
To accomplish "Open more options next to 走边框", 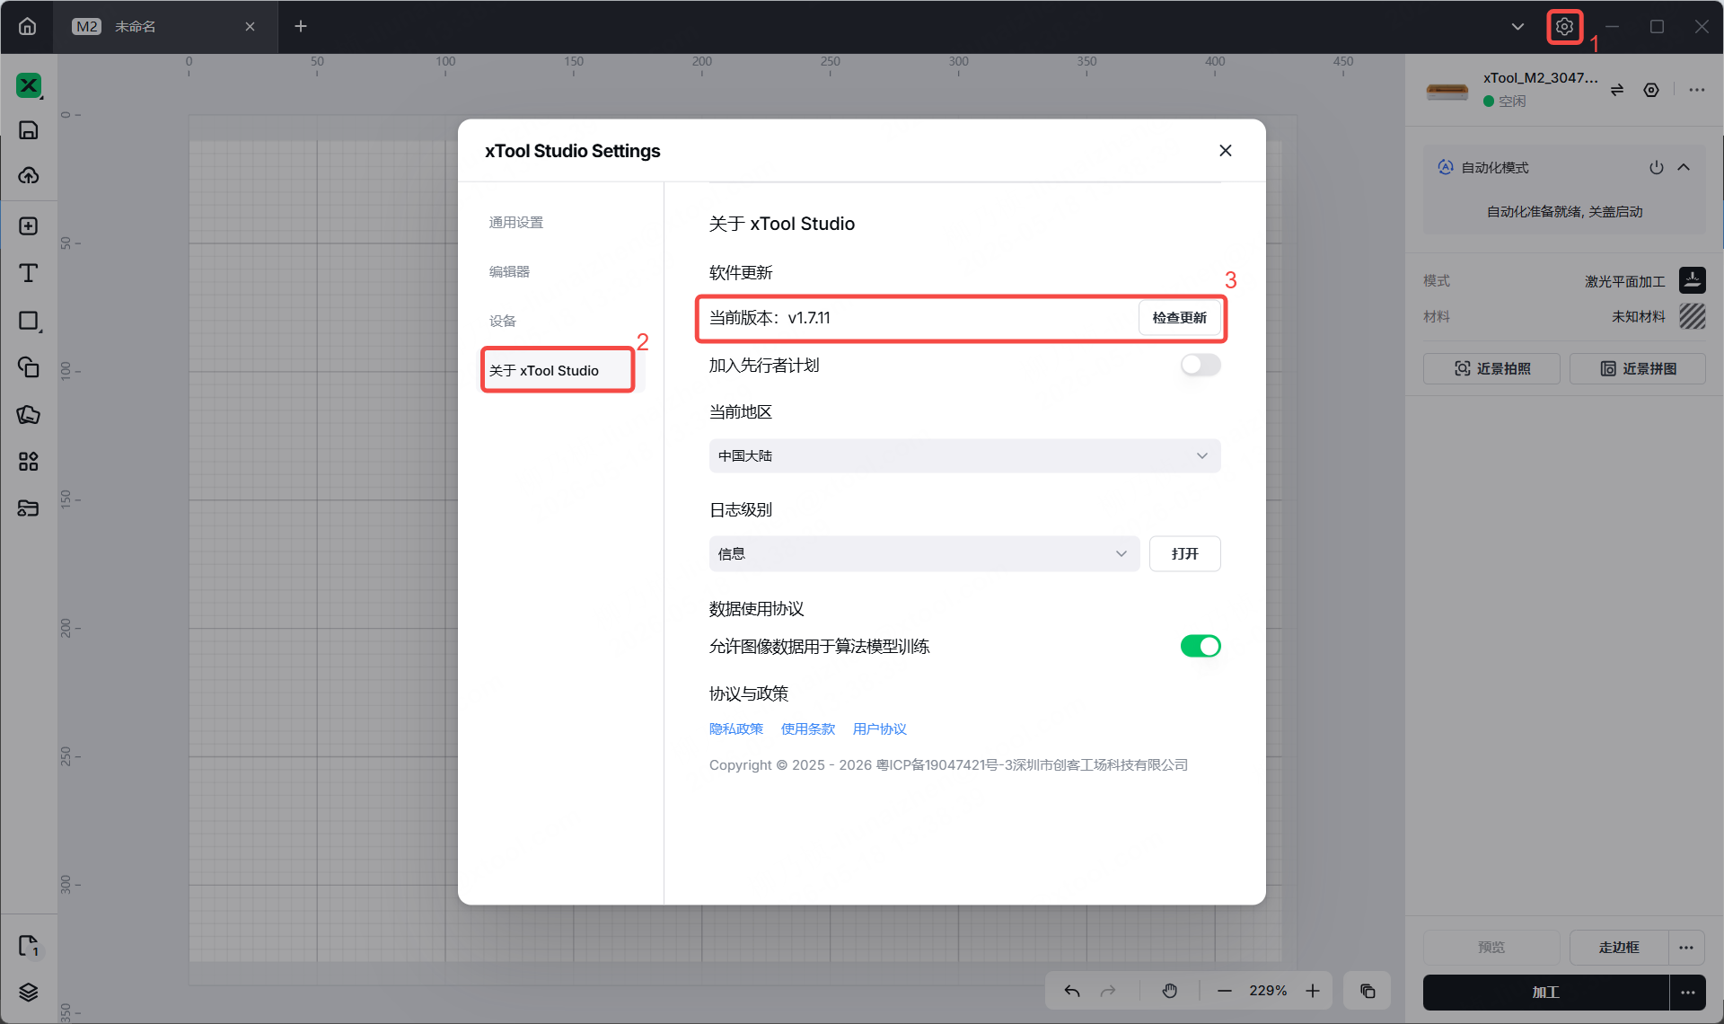I will tap(1686, 947).
